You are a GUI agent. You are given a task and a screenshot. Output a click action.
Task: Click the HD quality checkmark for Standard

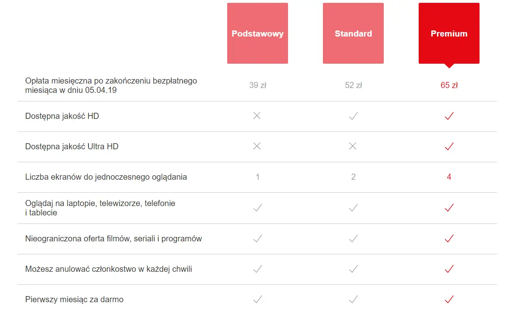pyautogui.click(x=353, y=116)
